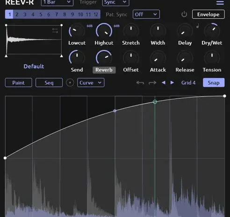Click the right impulse trim triangle

[62, 56]
